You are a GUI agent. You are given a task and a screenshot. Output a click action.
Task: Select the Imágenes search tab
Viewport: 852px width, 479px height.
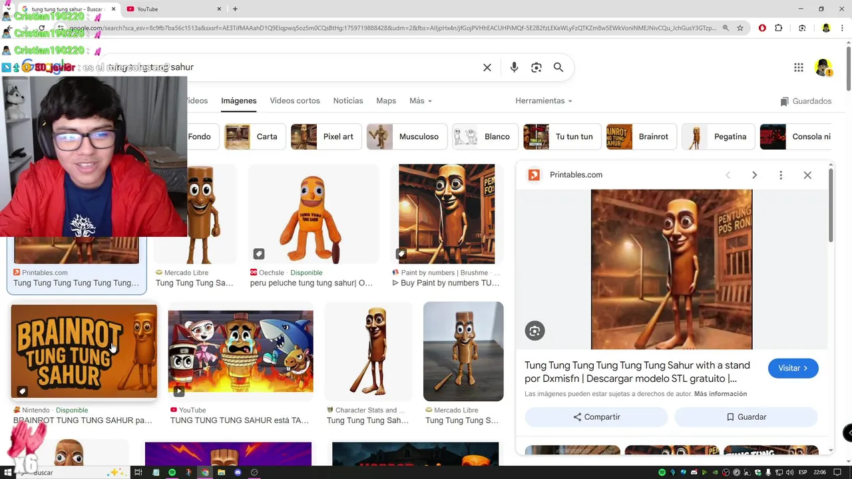[x=239, y=100]
